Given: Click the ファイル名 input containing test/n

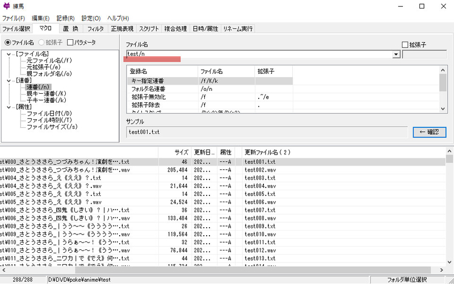Looking at the screenshot, I should coord(259,54).
